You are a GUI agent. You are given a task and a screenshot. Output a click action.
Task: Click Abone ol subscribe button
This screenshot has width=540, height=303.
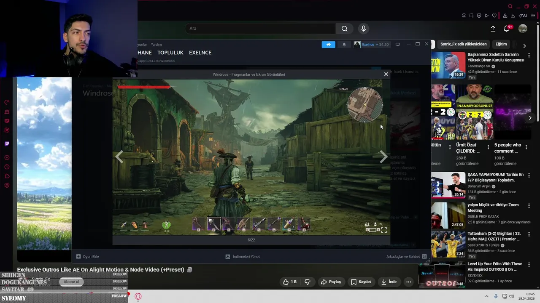(71, 282)
